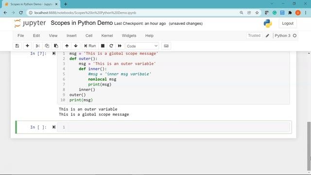
Task: Click the Python logo icon
Action: (x=268, y=23)
